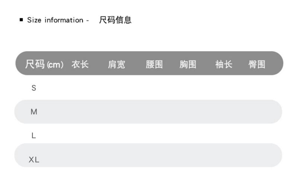Viewport: 294px width, 190px height.
Task: Select the 袖长 column header
Action: [224, 64]
